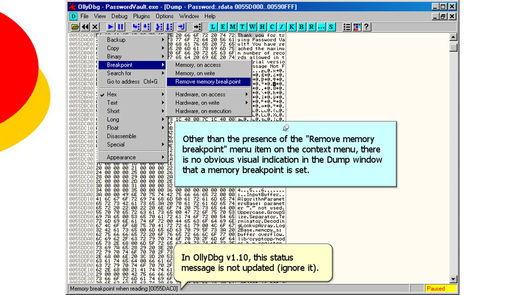Image resolution: width=525 pixels, height=295 pixels.
Task: Choose Hardware, on execution breakpoint
Action: pos(209,111)
